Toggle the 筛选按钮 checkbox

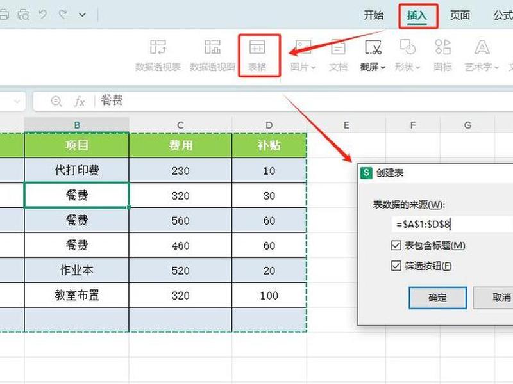(396, 266)
